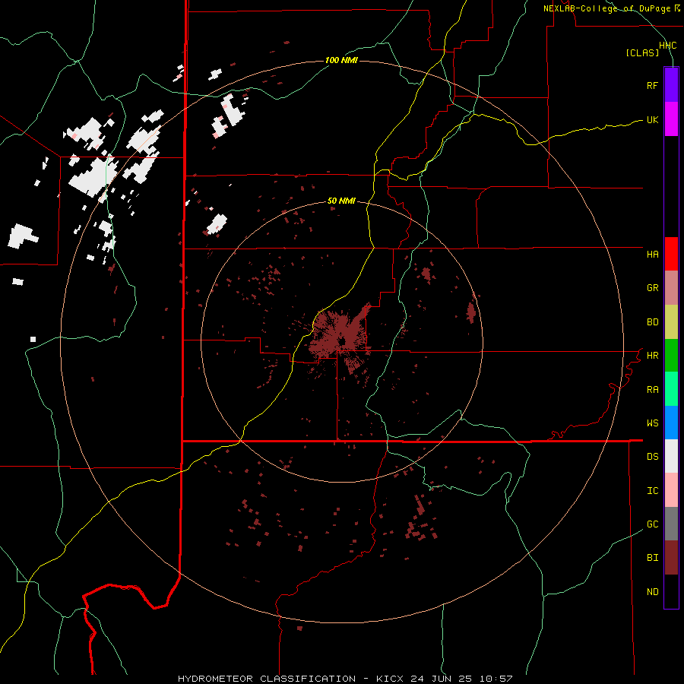Click the 'BD' legend label

(x=652, y=322)
